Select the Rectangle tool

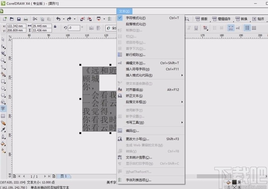pos(3,82)
